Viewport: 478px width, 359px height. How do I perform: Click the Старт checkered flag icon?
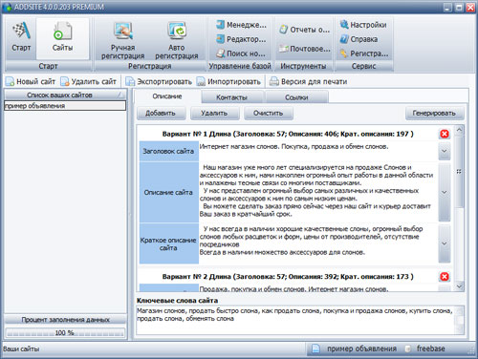click(x=21, y=31)
